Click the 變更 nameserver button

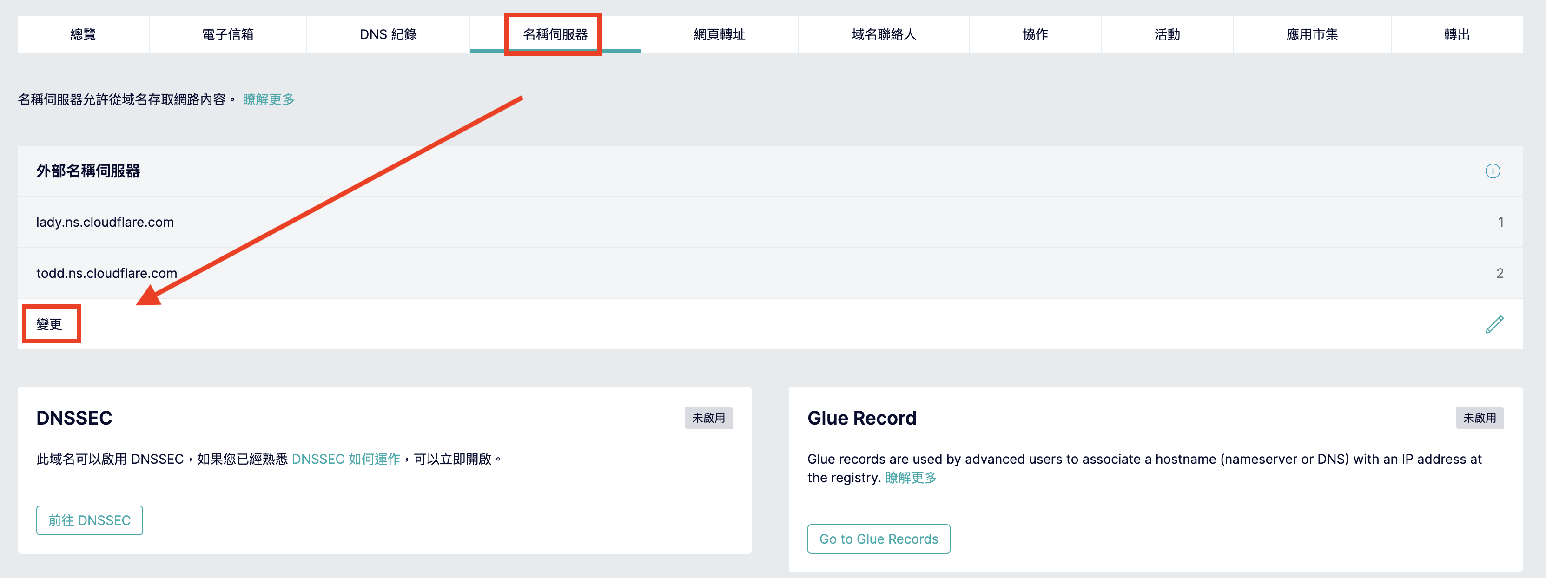pyautogui.click(x=50, y=324)
